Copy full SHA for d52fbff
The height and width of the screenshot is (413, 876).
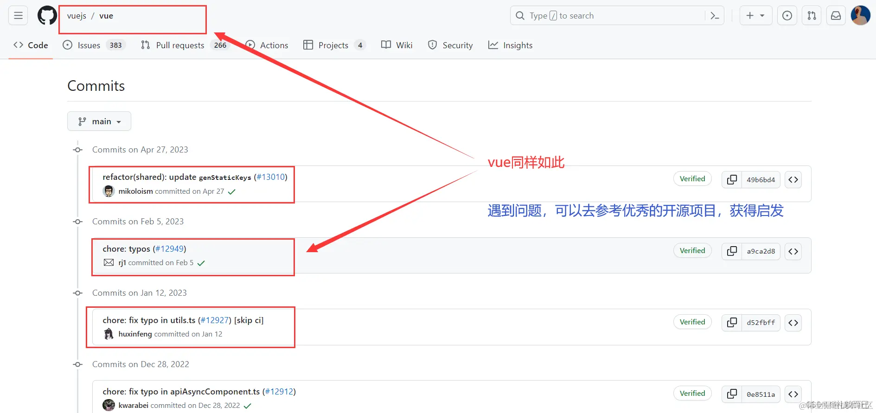coord(732,323)
